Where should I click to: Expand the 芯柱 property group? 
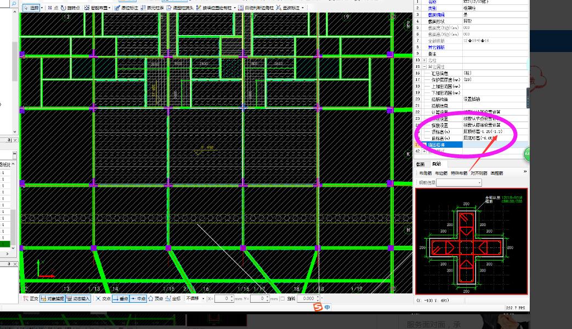pyautogui.click(x=424, y=60)
